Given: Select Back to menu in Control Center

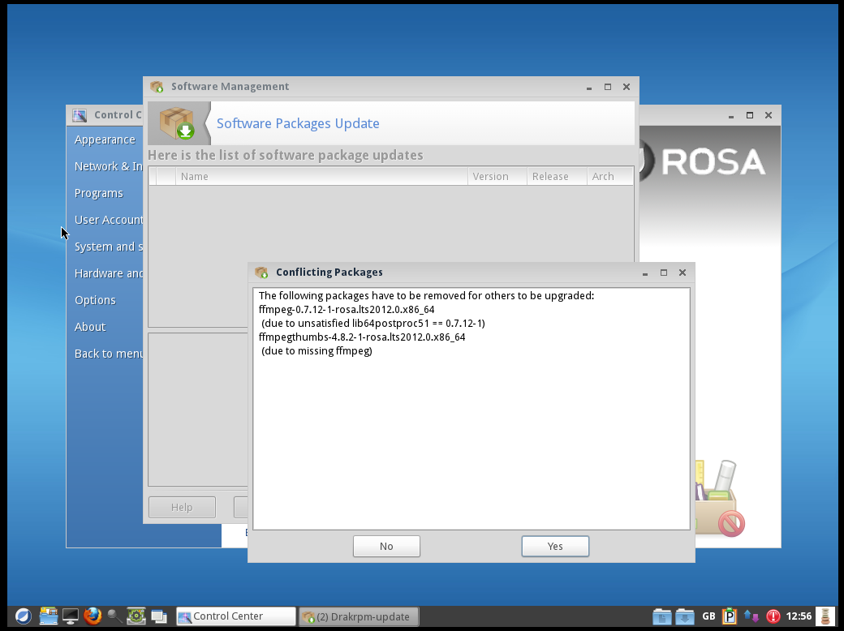Looking at the screenshot, I should tap(108, 354).
